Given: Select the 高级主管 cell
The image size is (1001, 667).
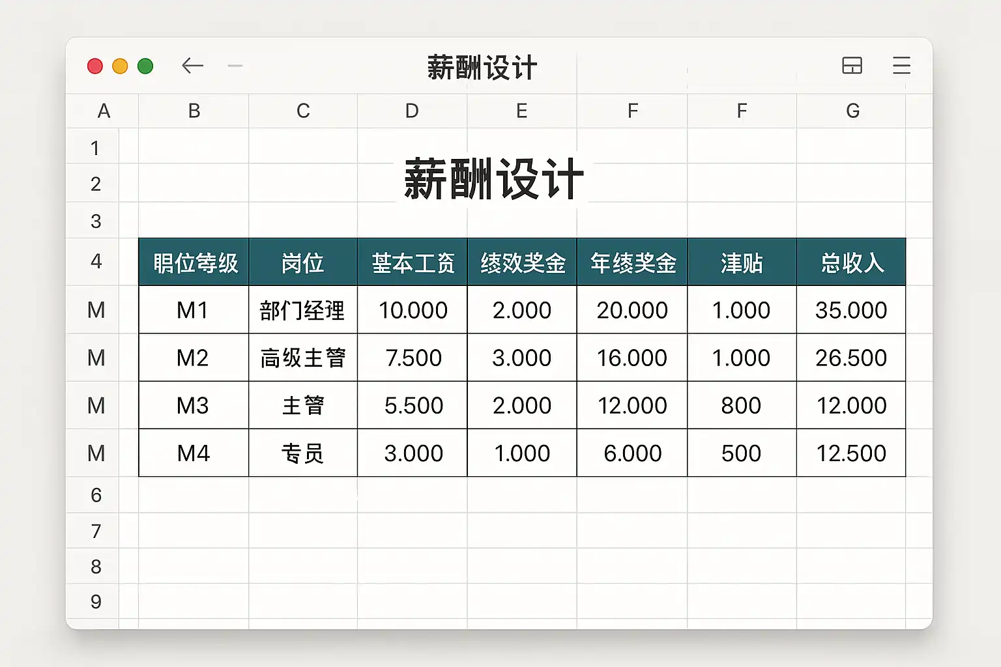Looking at the screenshot, I should pyautogui.click(x=303, y=358).
